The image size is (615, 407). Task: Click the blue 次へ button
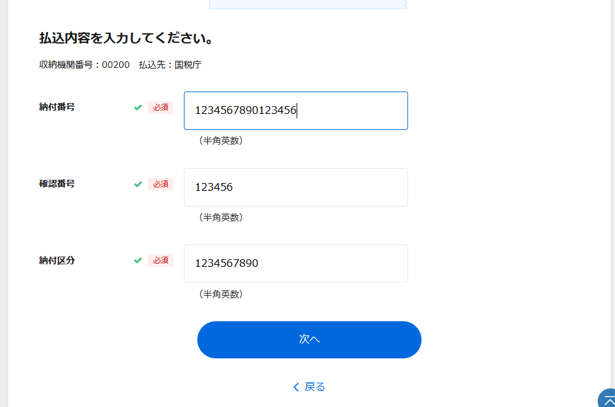click(309, 340)
